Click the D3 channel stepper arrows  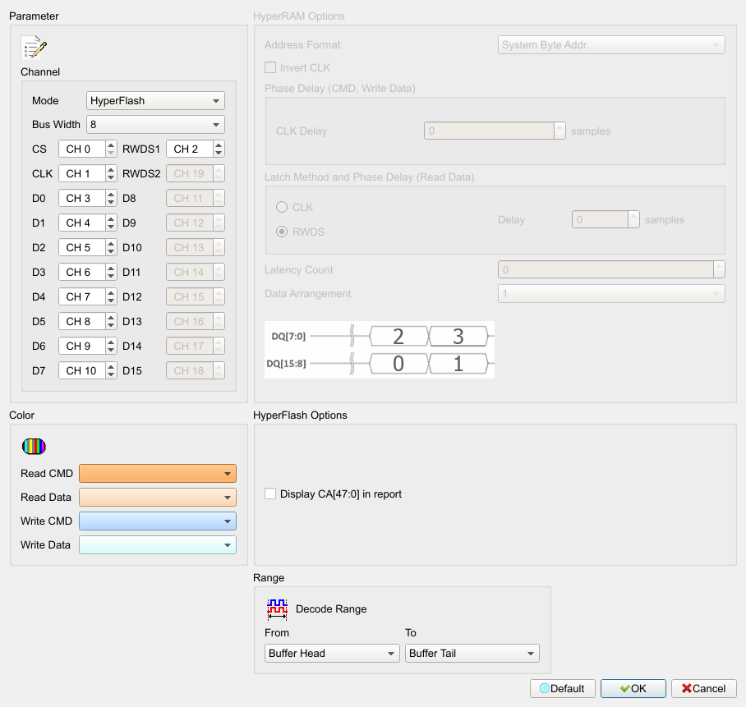[x=111, y=272]
